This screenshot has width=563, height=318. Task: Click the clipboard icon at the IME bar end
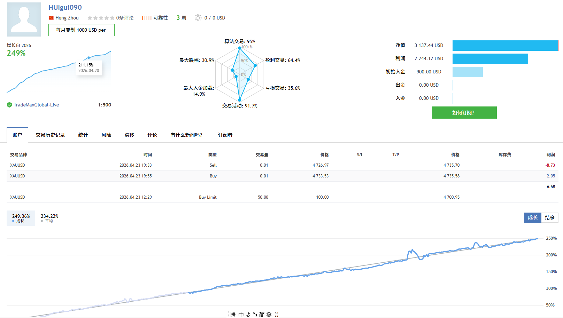(x=277, y=315)
